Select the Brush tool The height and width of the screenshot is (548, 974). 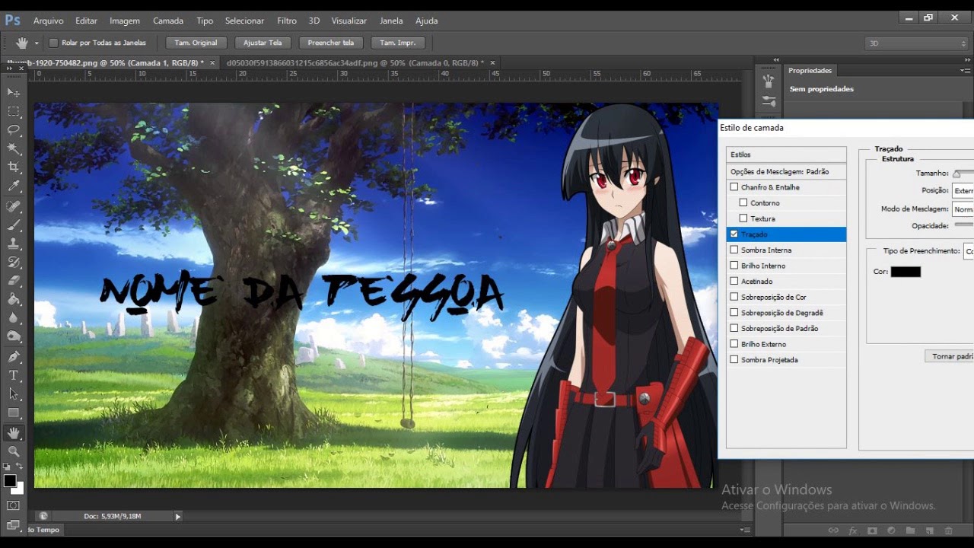pos(14,225)
